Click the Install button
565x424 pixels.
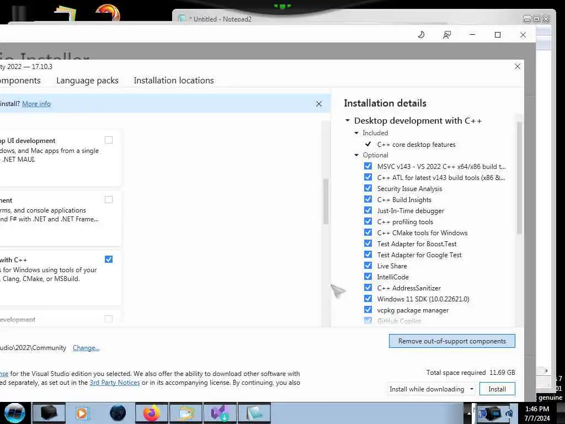click(x=497, y=389)
